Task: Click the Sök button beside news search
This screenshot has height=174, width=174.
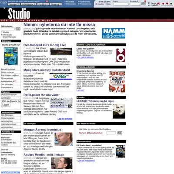Action: click(18, 29)
